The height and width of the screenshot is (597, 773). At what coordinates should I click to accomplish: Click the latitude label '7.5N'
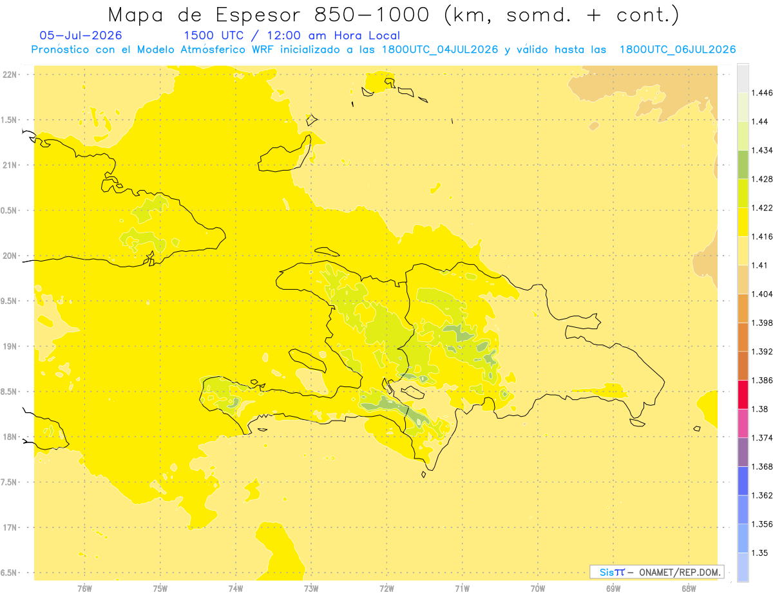tap(10, 482)
